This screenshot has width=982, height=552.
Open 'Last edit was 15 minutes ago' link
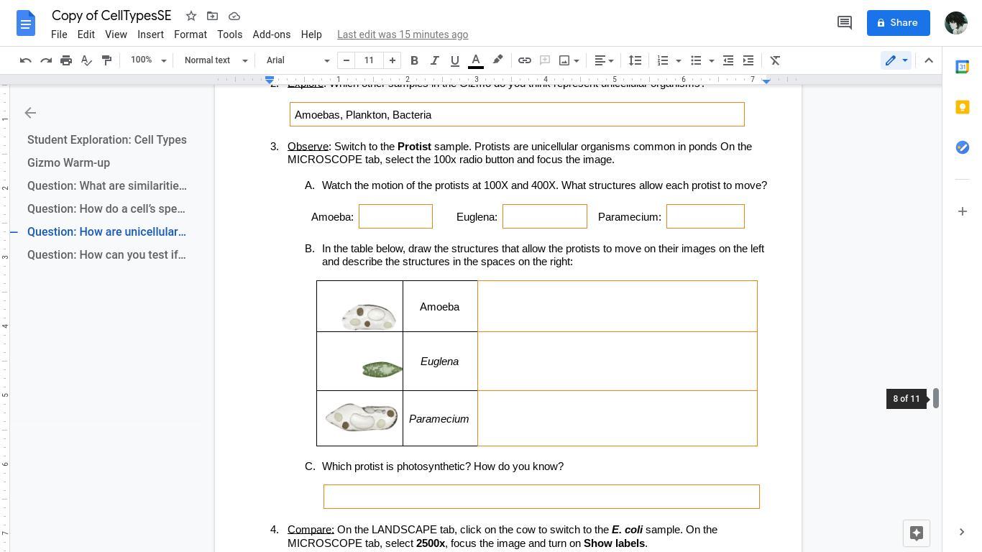click(x=403, y=34)
